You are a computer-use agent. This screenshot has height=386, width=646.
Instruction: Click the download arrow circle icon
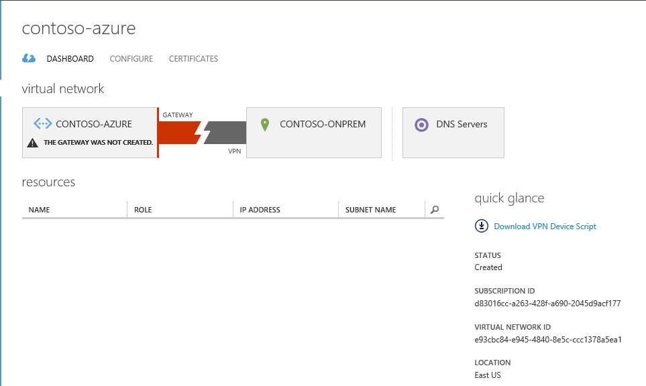[x=481, y=226]
